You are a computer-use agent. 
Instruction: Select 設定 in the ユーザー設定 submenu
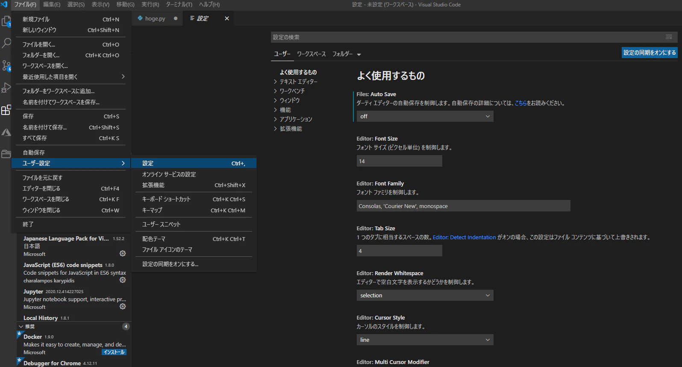194,163
